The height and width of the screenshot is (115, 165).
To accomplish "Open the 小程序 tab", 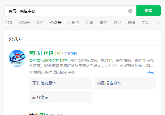I will click(x=74, y=23).
